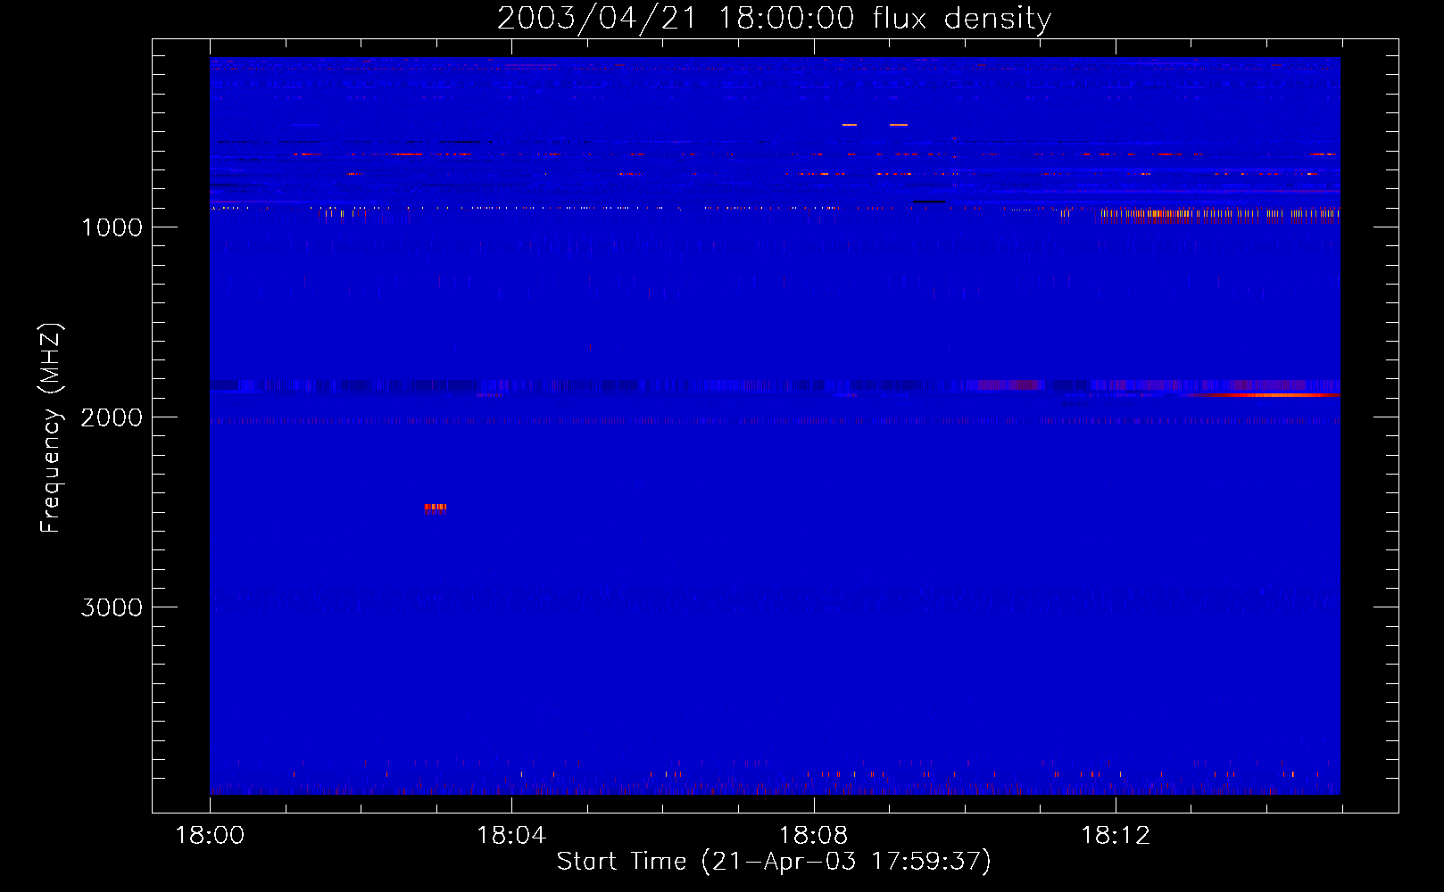Click the 18:04 time tick label
Image resolution: width=1444 pixels, height=892 pixels.
[x=511, y=836]
